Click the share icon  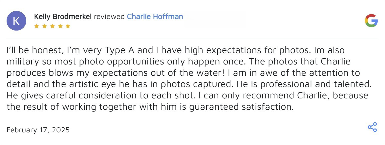pyautogui.click(x=372, y=127)
